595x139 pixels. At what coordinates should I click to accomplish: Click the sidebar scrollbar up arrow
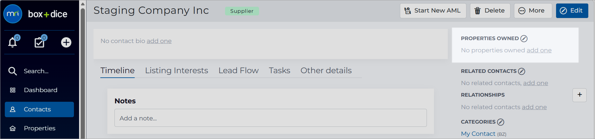click(x=83, y=4)
